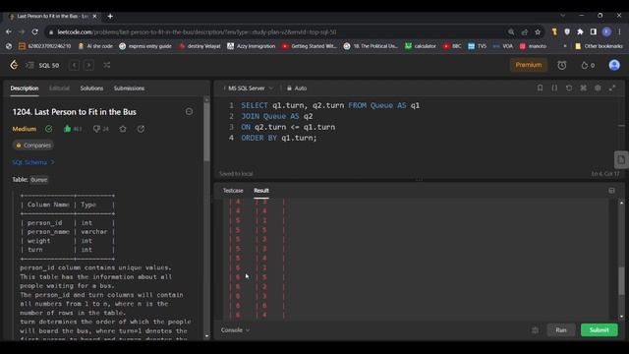
Task: Click the solved checkmark icon next to Medium
Action: click(48, 129)
